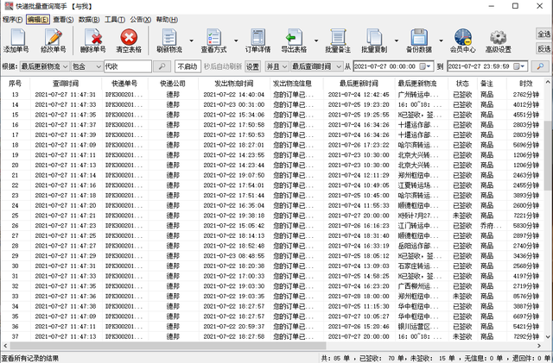This screenshot has height=363, width=553.
Task: Click 广西柳州运... in row 32
Action: (418, 286)
